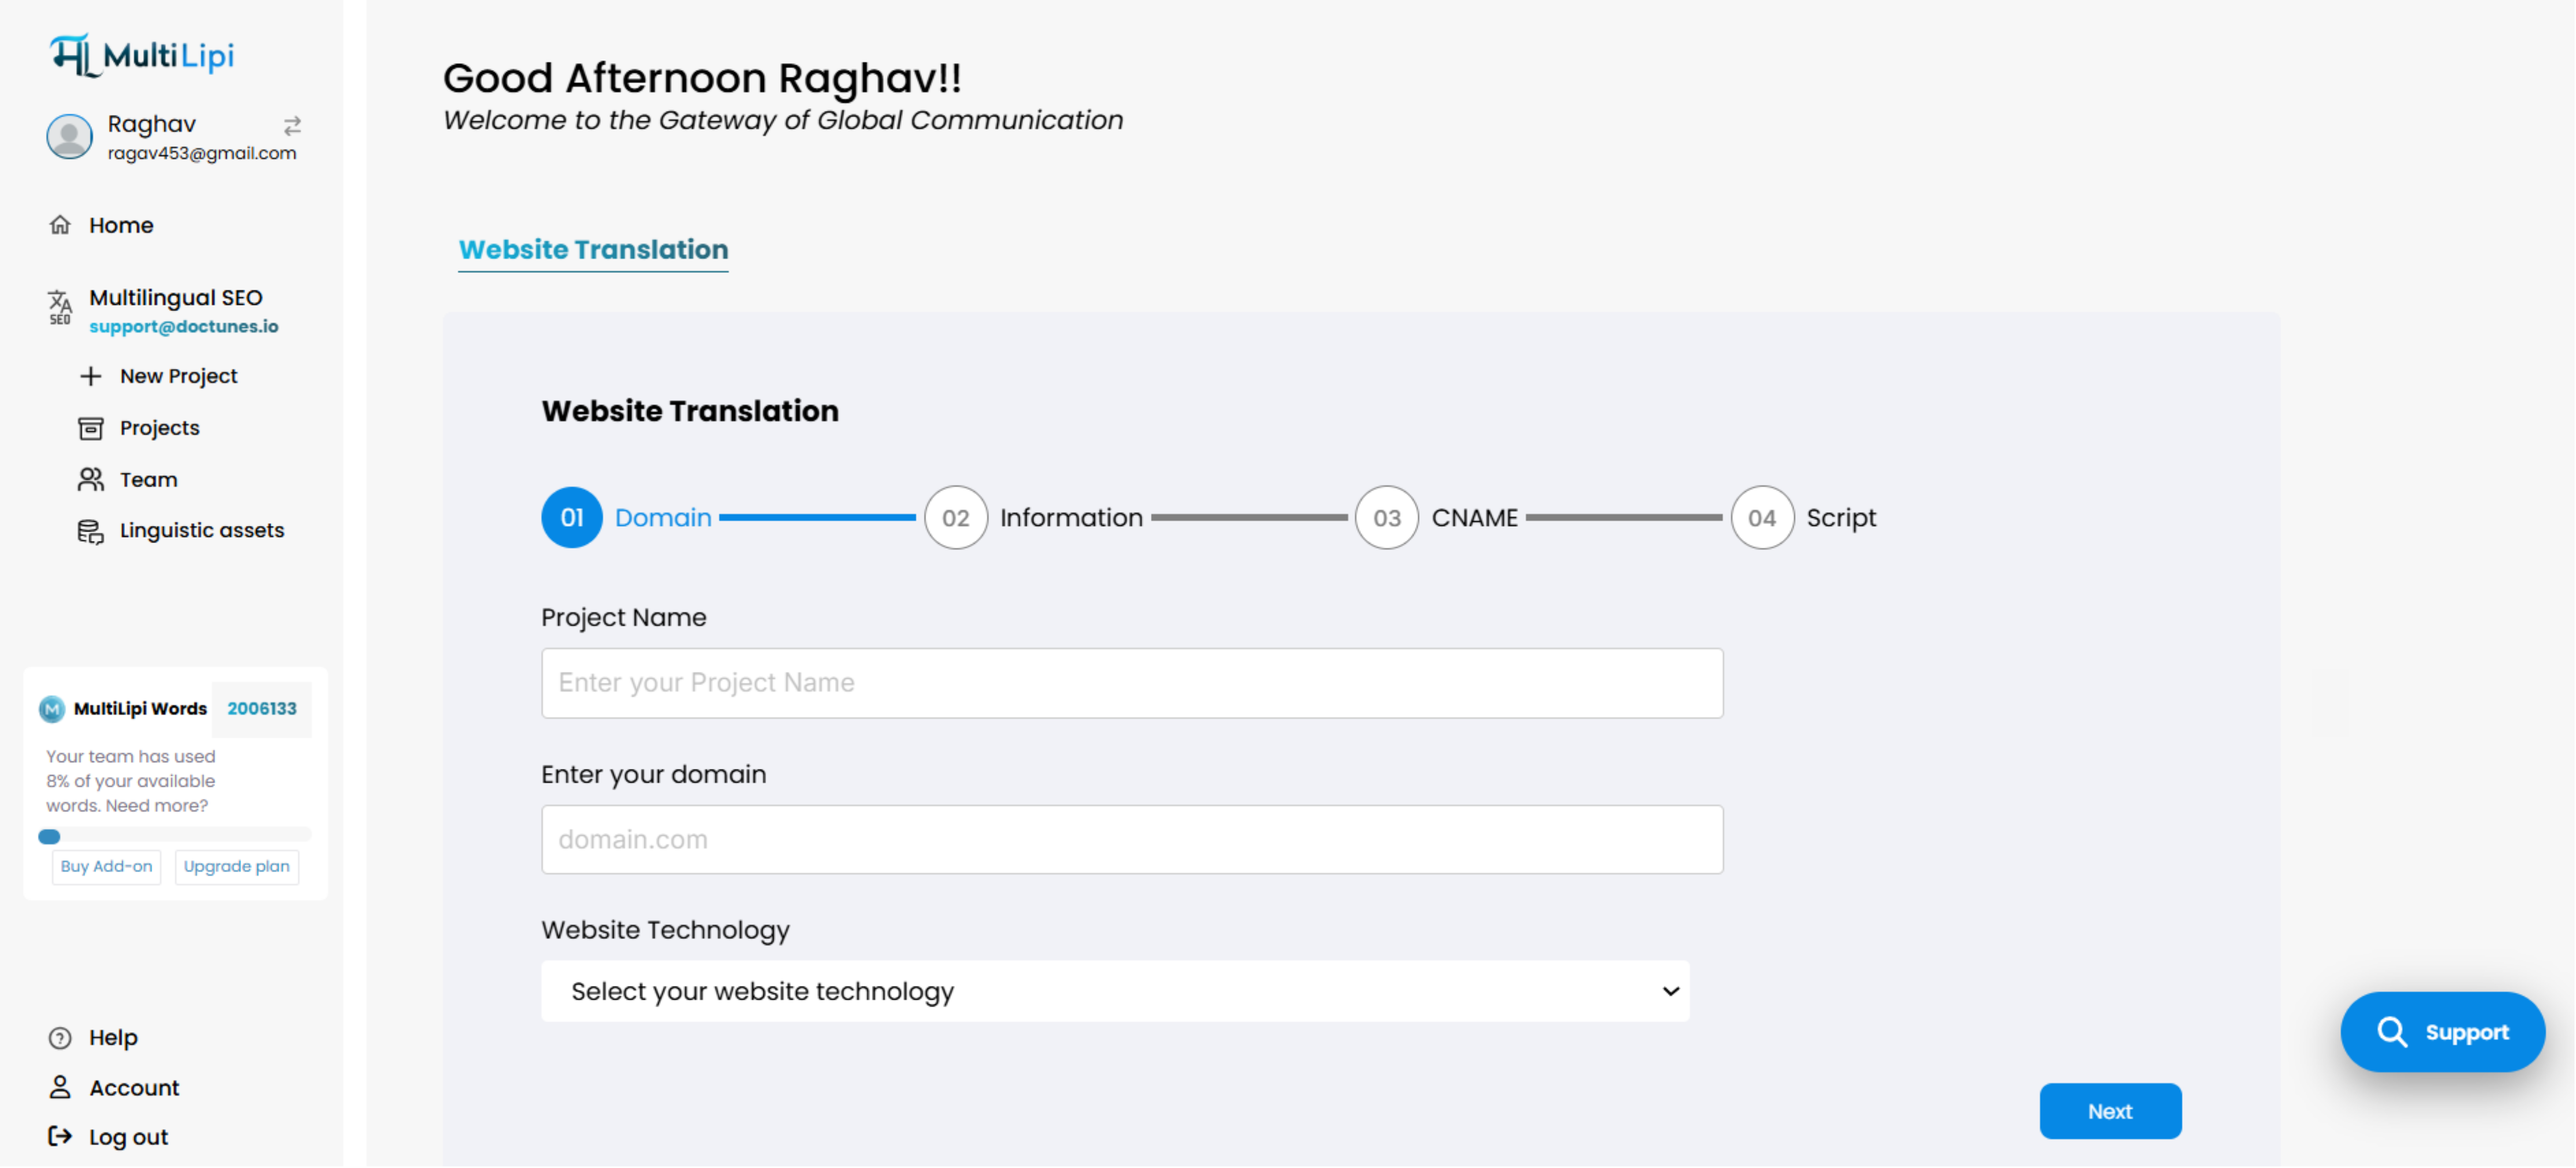Click the switch account arrows icon

pos(292,126)
